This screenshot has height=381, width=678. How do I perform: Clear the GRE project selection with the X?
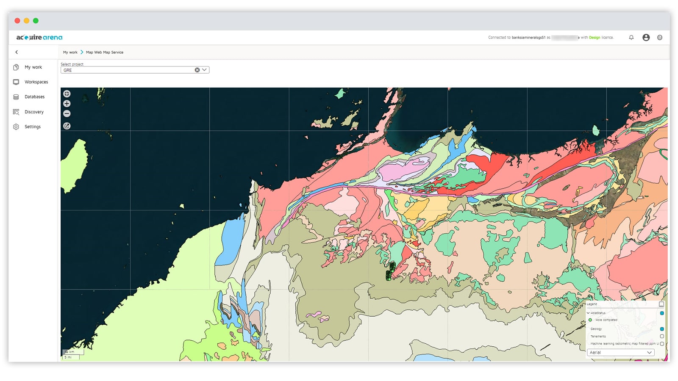[196, 70]
